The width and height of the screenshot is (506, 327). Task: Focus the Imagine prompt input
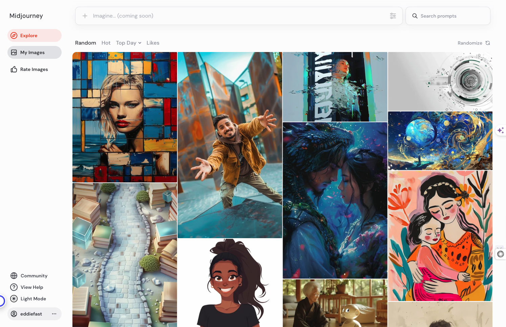point(239,16)
